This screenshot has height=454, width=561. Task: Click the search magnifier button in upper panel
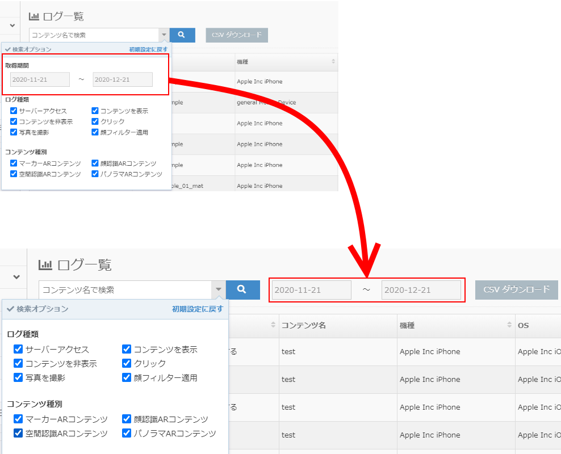[x=182, y=35]
